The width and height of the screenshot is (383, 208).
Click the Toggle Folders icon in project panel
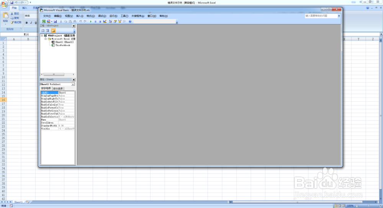point(53,31)
